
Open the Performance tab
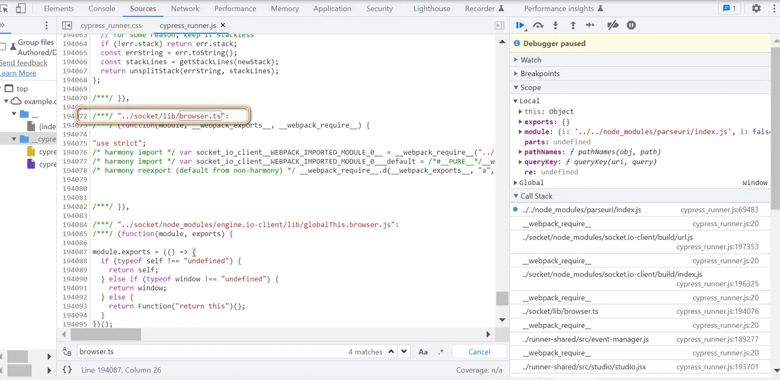pyautogui.click(x=236, y=8)
